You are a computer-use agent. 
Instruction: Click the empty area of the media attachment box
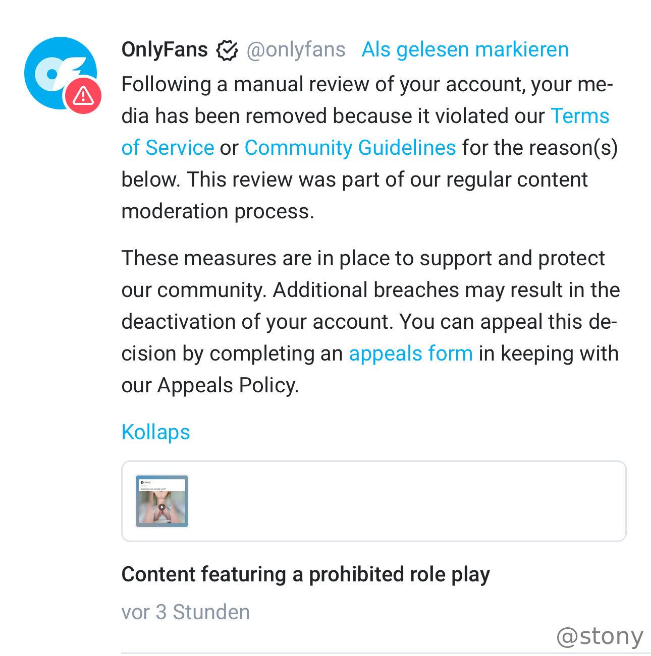[x=404, y=501]
